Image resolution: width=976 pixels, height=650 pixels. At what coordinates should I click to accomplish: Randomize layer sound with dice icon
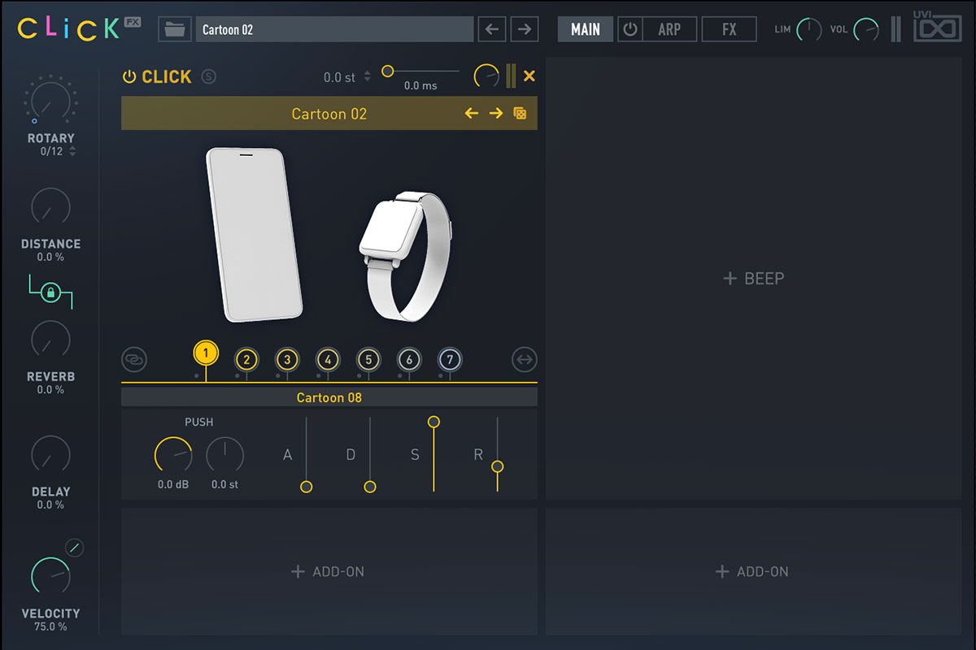click(520, 114)
